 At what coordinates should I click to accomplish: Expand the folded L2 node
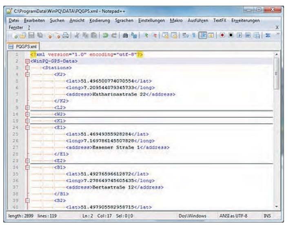27,108
